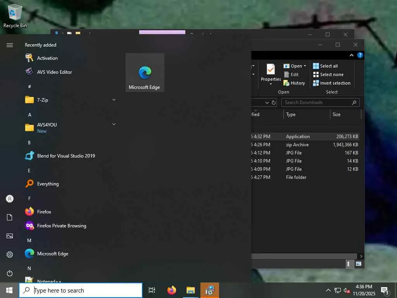Open the address bar history dropdown
397x298 pixels.
267,102
